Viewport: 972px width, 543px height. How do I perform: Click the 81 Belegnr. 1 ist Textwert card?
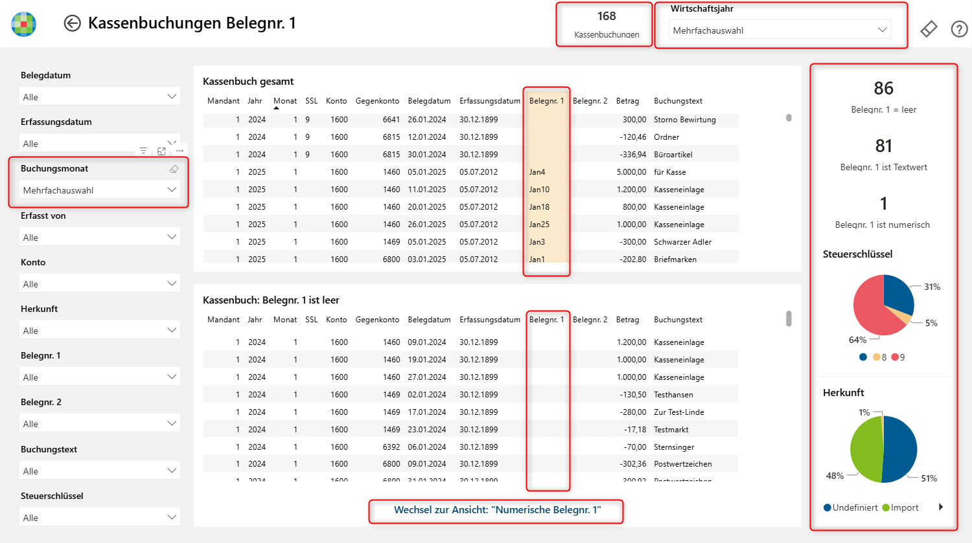(x=884, y=154)
